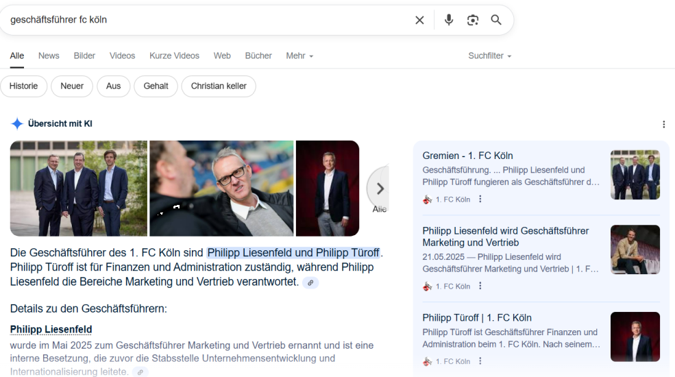675x377 pixels.
Task: Start voice search with microphone icon
Action: click(449, 20)
